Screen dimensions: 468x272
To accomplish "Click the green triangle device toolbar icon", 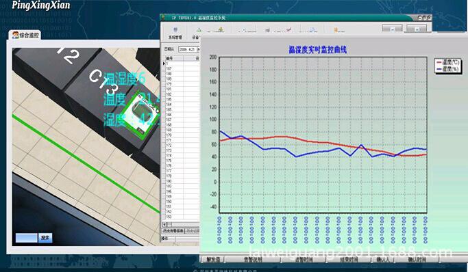I will 199,30.
